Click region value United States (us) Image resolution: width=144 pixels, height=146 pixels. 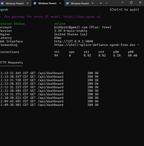[x=71, y=34]
